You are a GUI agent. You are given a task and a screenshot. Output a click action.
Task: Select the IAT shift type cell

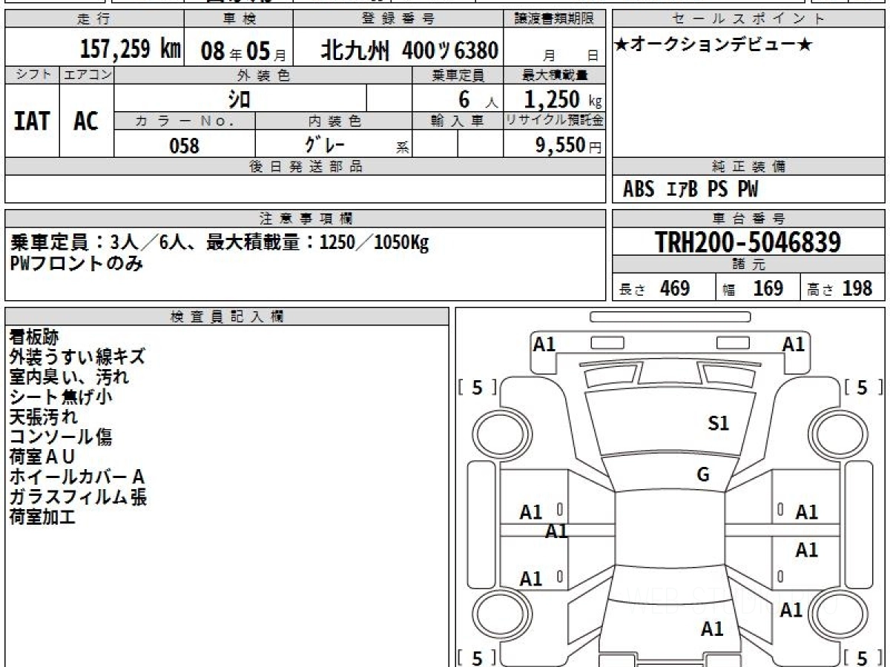point(32,122)
